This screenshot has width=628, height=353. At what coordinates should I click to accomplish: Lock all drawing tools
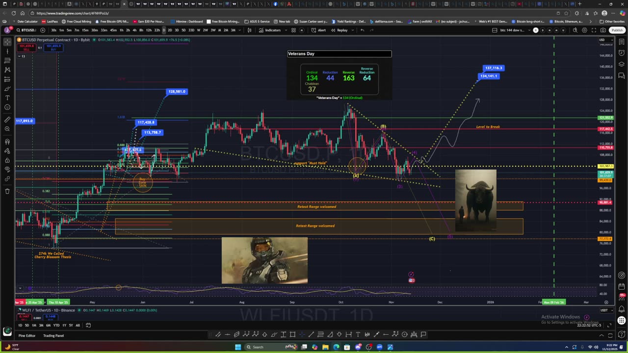pyautogui.click(x=7, y=160)
